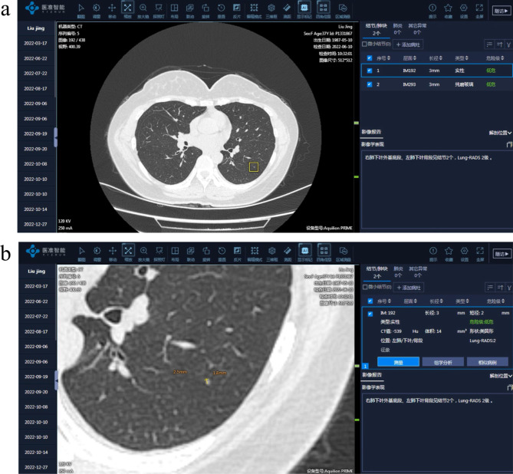This screenshot has width=513, height=474.
Task: Click the Magnifier (放大镜) tool in upper toolbar
Action: 143,10
